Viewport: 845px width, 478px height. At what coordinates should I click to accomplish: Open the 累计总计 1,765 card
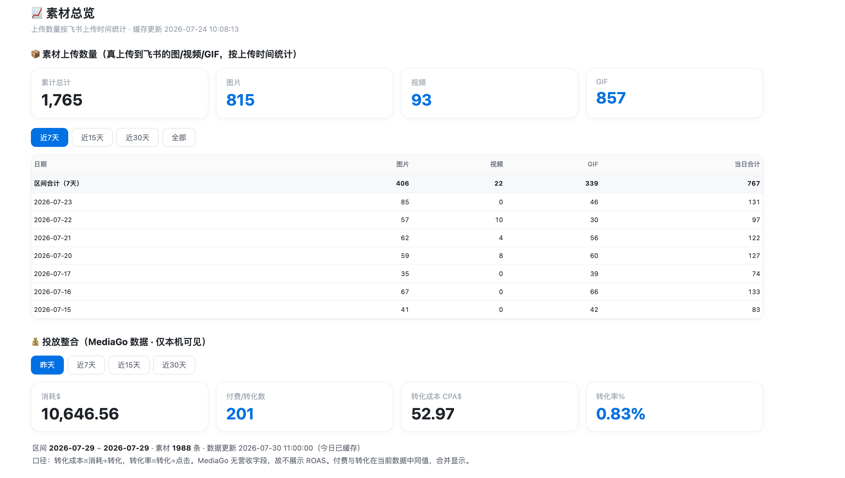[x=120, y=93]
